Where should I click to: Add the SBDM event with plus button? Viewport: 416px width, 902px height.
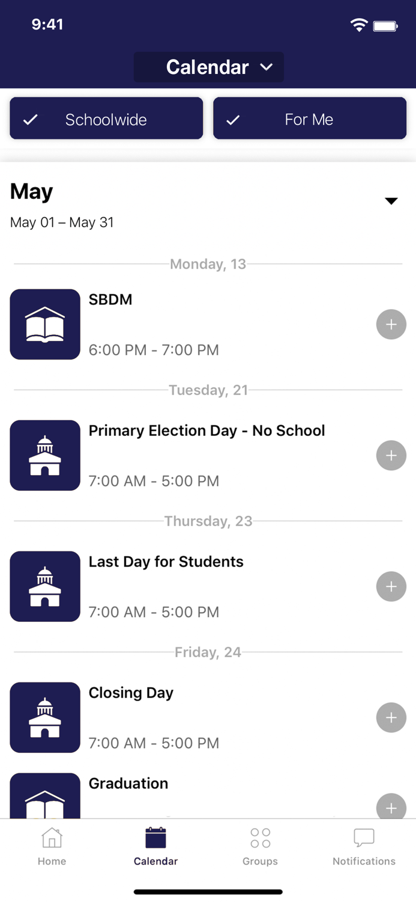(x=391, y=324)
